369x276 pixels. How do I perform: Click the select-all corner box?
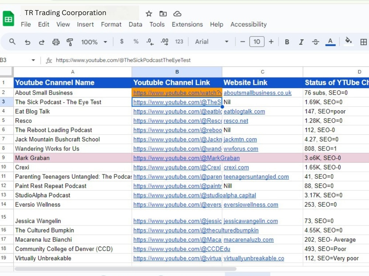click(x=7, y=72)
